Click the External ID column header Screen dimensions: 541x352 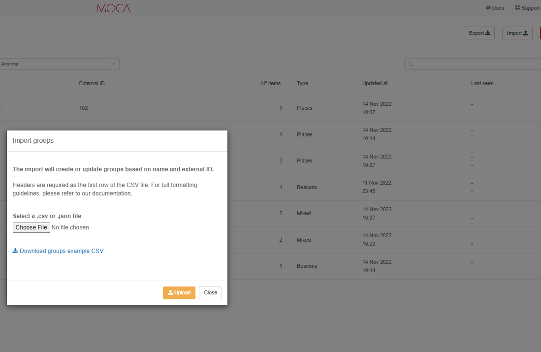click(x=92, y=83)
